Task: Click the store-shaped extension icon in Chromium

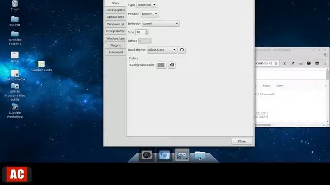Action: coord(317,63)
